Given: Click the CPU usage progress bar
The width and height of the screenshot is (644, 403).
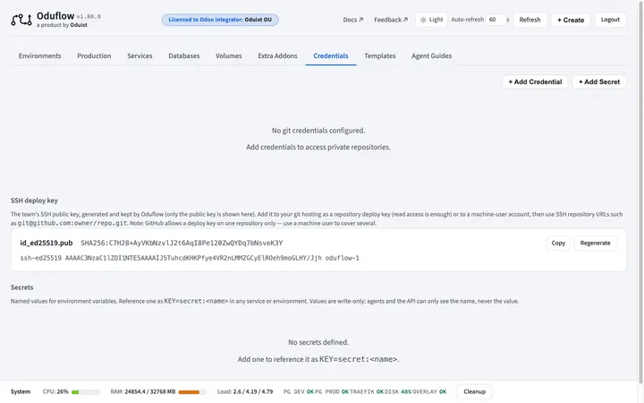Looking at the screenshot, I should click(86, 392).
